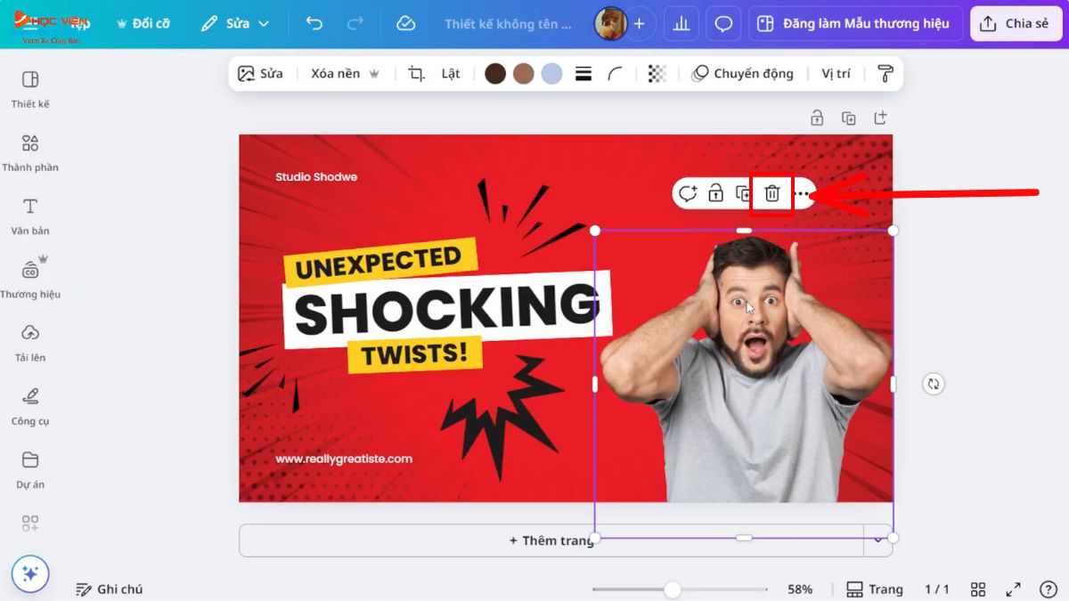Image resolution: width=1069 pixels, height=601 pixels.
Task: Click the add page icon above canvas
Action: pyautogui.click(x=880, y=118)
